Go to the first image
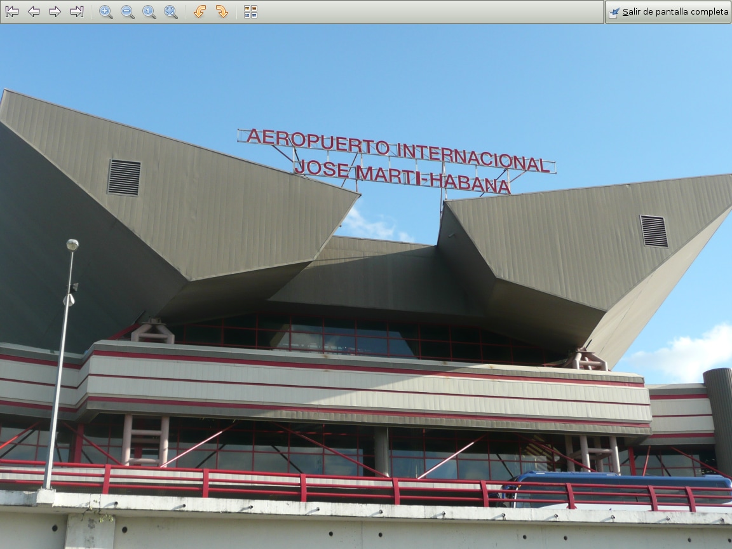This screenshot has height=549, width=732. click(12, 11)
